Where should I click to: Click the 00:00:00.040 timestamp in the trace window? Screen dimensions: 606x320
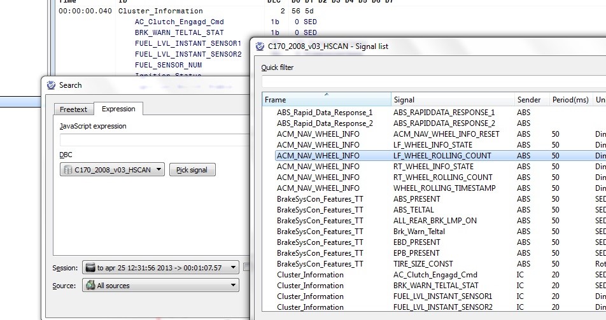tap(85, 11)
